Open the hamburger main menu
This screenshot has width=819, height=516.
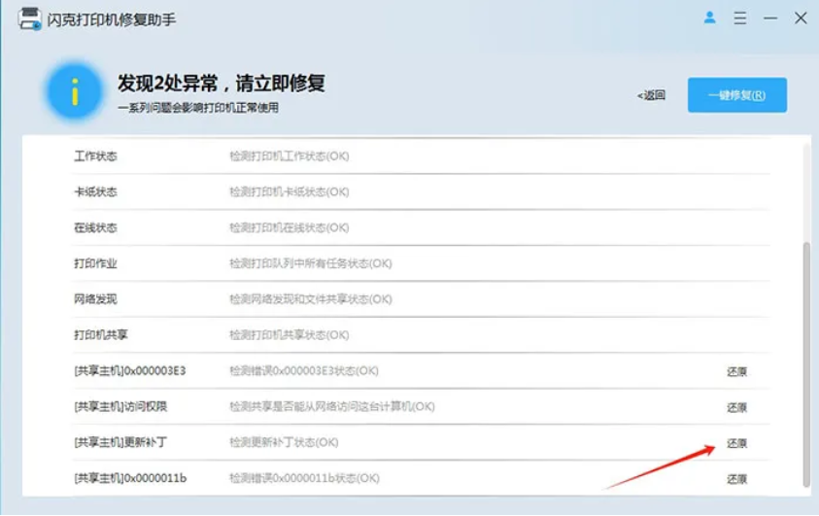(740, 18)
